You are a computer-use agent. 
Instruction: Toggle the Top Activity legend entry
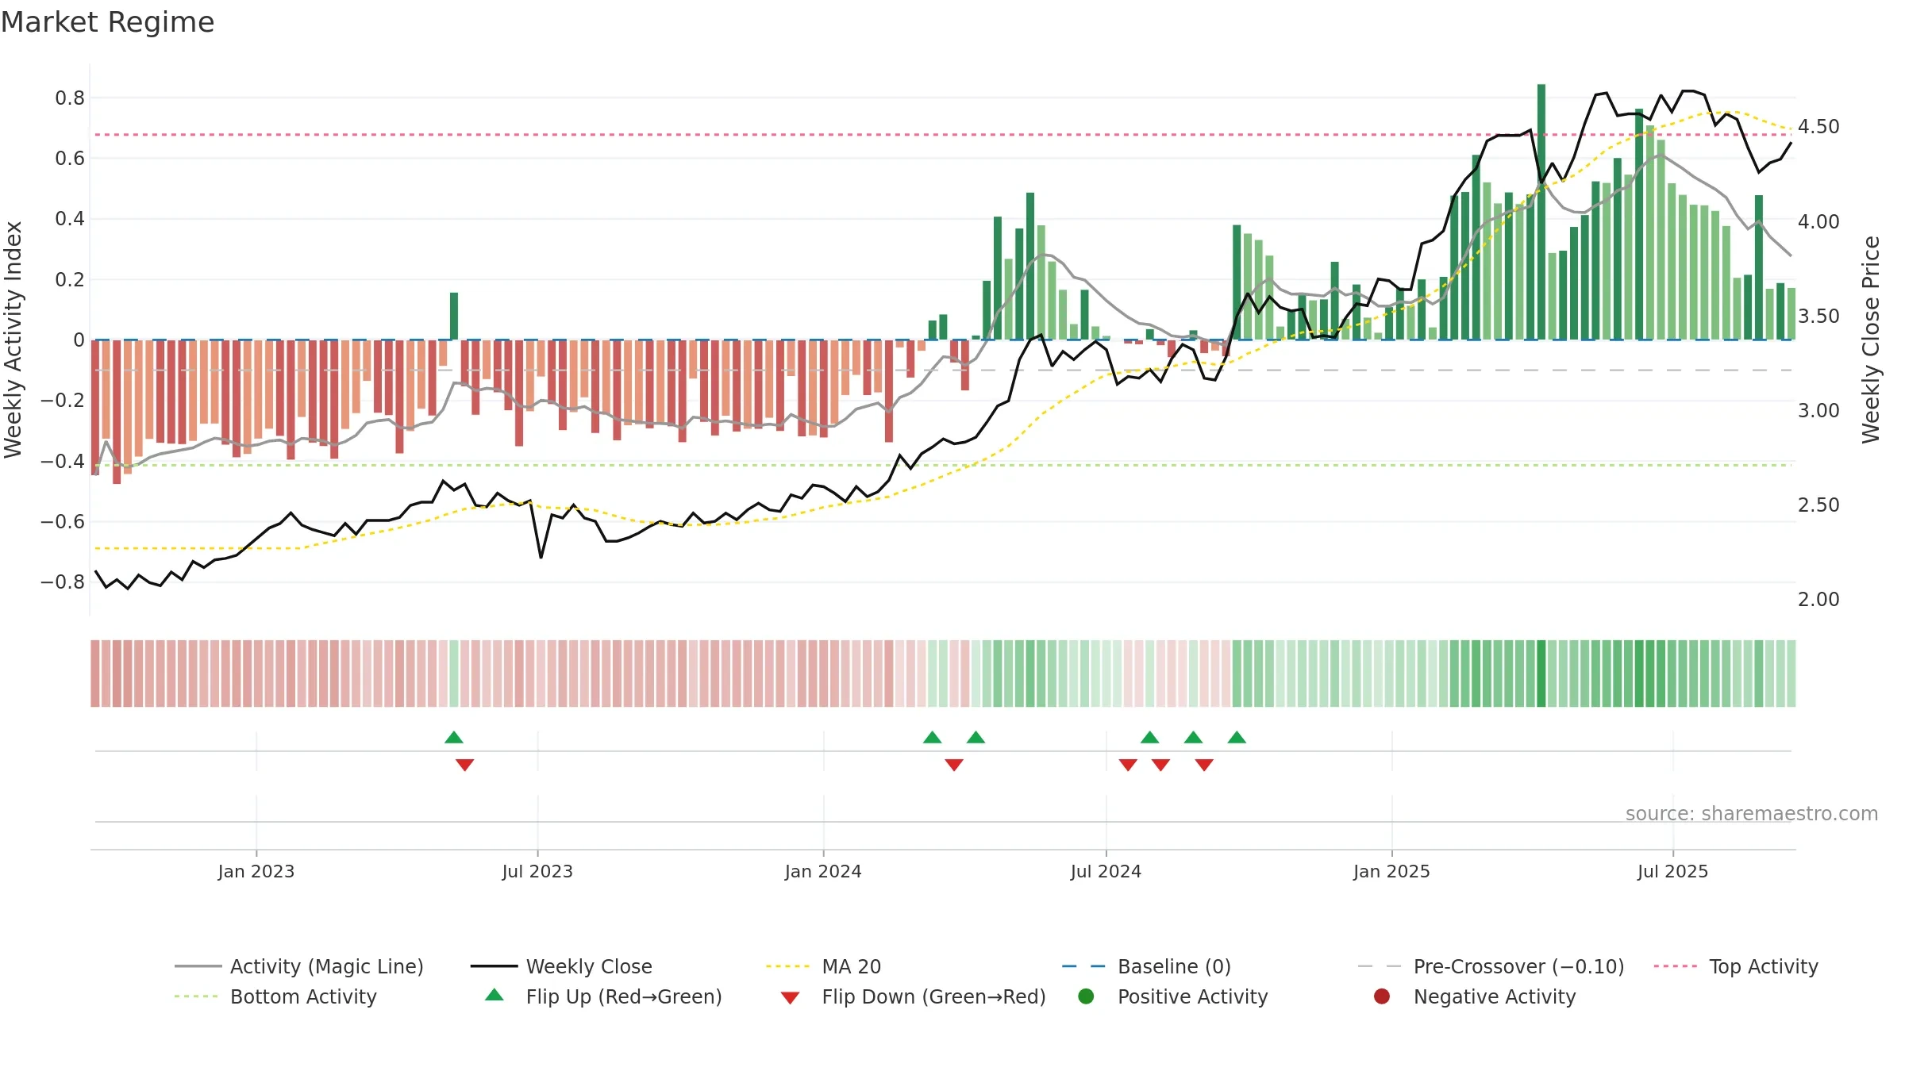(1736, 966)
